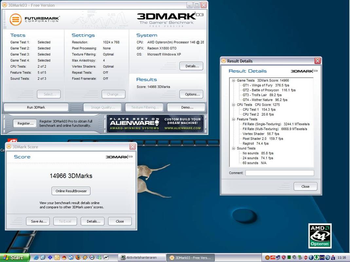Click the Comment input field
350x262 pixels.
pos(280,173)
